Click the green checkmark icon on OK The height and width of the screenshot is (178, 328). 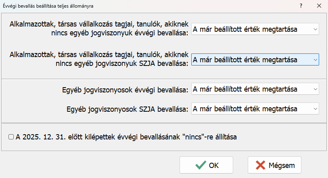click(201, 165)
